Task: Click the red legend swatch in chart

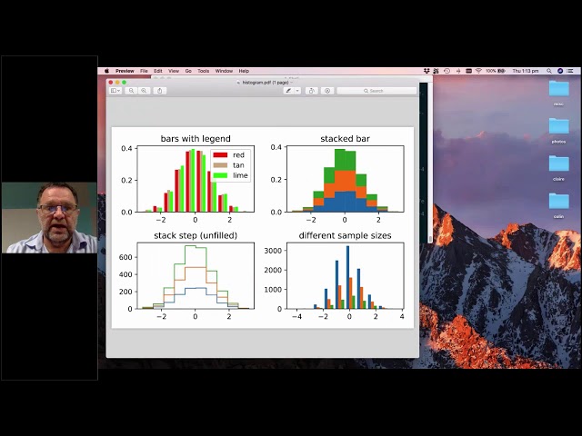Action: [x=220, y=155]
